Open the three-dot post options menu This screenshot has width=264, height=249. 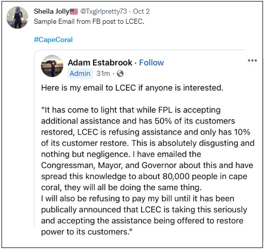click(x=252, y=60)
